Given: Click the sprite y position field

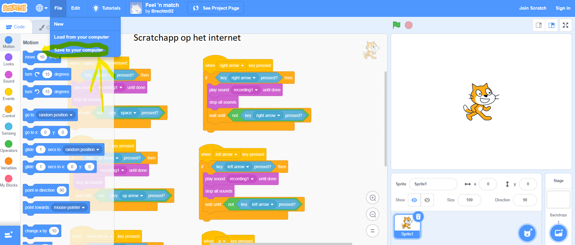Looking at the screenshot, I should coord(528,184).
